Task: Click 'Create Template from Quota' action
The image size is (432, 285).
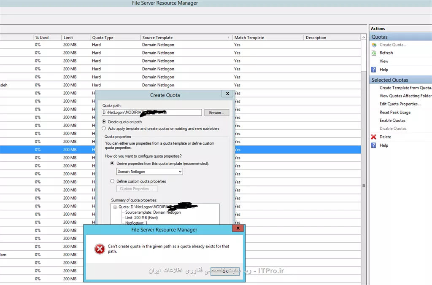Action: click(x=405, y=88)
